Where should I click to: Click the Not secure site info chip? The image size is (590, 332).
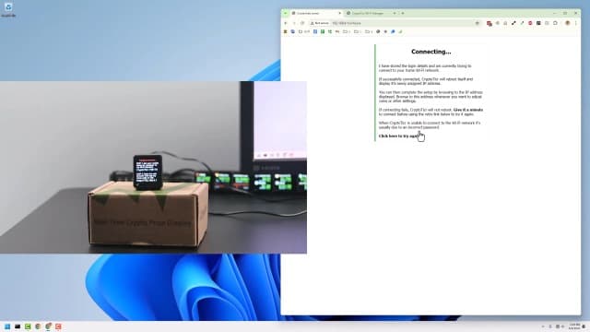320,23
